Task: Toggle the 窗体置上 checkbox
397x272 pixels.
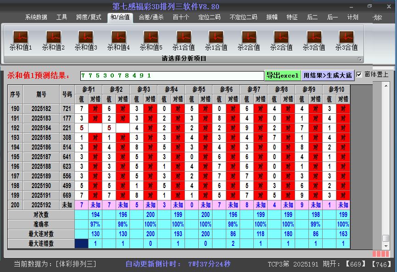Action: pyautogui.click(x=359, y=75)
